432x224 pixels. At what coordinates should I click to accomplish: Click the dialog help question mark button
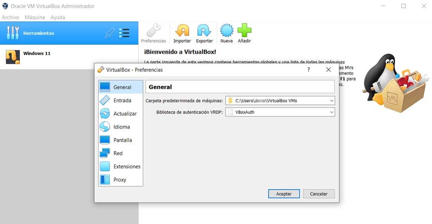[x=308, y=70]
